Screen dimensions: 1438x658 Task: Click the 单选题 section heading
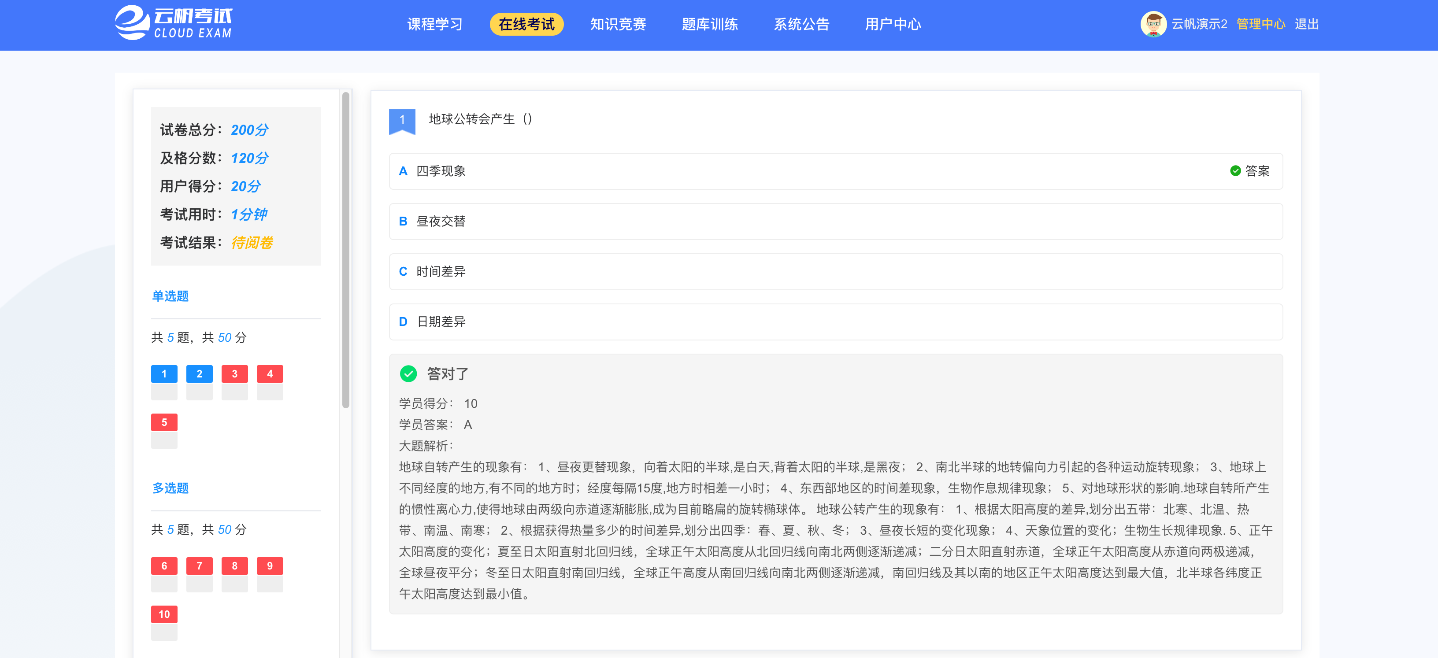pyautogui.click(x=170, y=296)
